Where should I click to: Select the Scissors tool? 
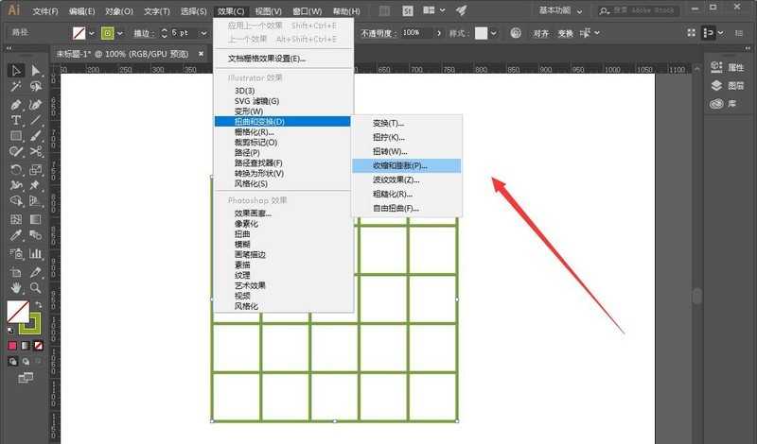pyautogui.click(x=35, y=152)
